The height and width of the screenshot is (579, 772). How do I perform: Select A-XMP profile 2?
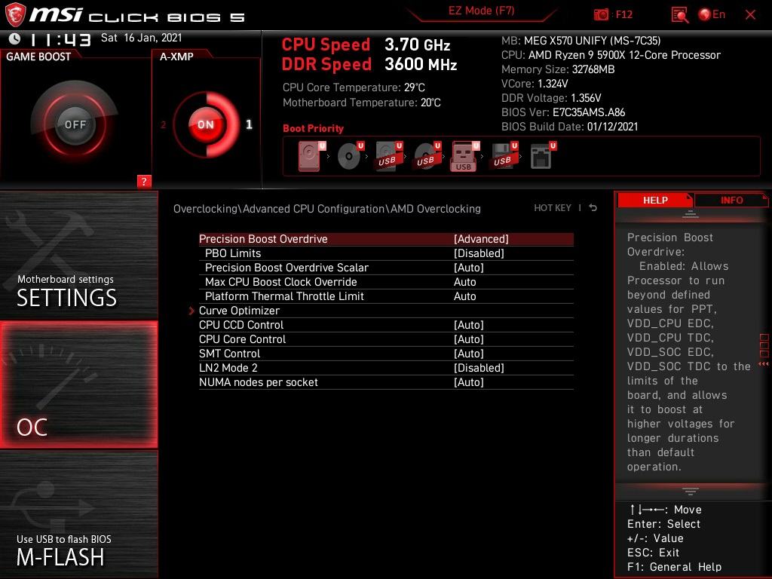(163, 125)
